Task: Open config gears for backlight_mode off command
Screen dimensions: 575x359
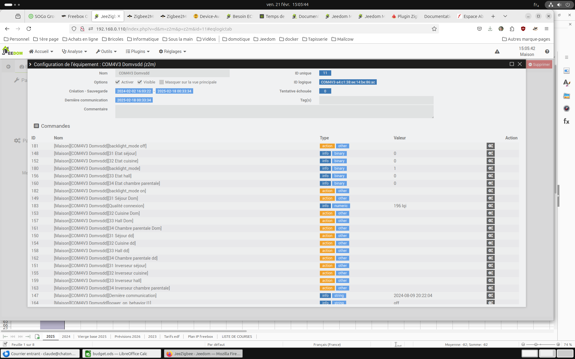Action: pos(490,146)
